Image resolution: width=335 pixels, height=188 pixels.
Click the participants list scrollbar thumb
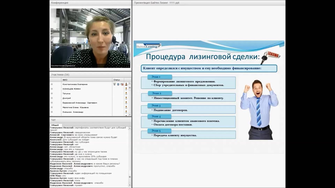click(x=130, y=88)
